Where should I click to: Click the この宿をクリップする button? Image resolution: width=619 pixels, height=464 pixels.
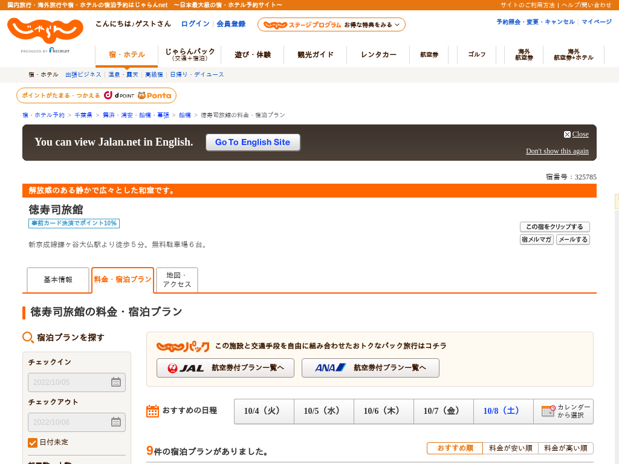point(555,227)
